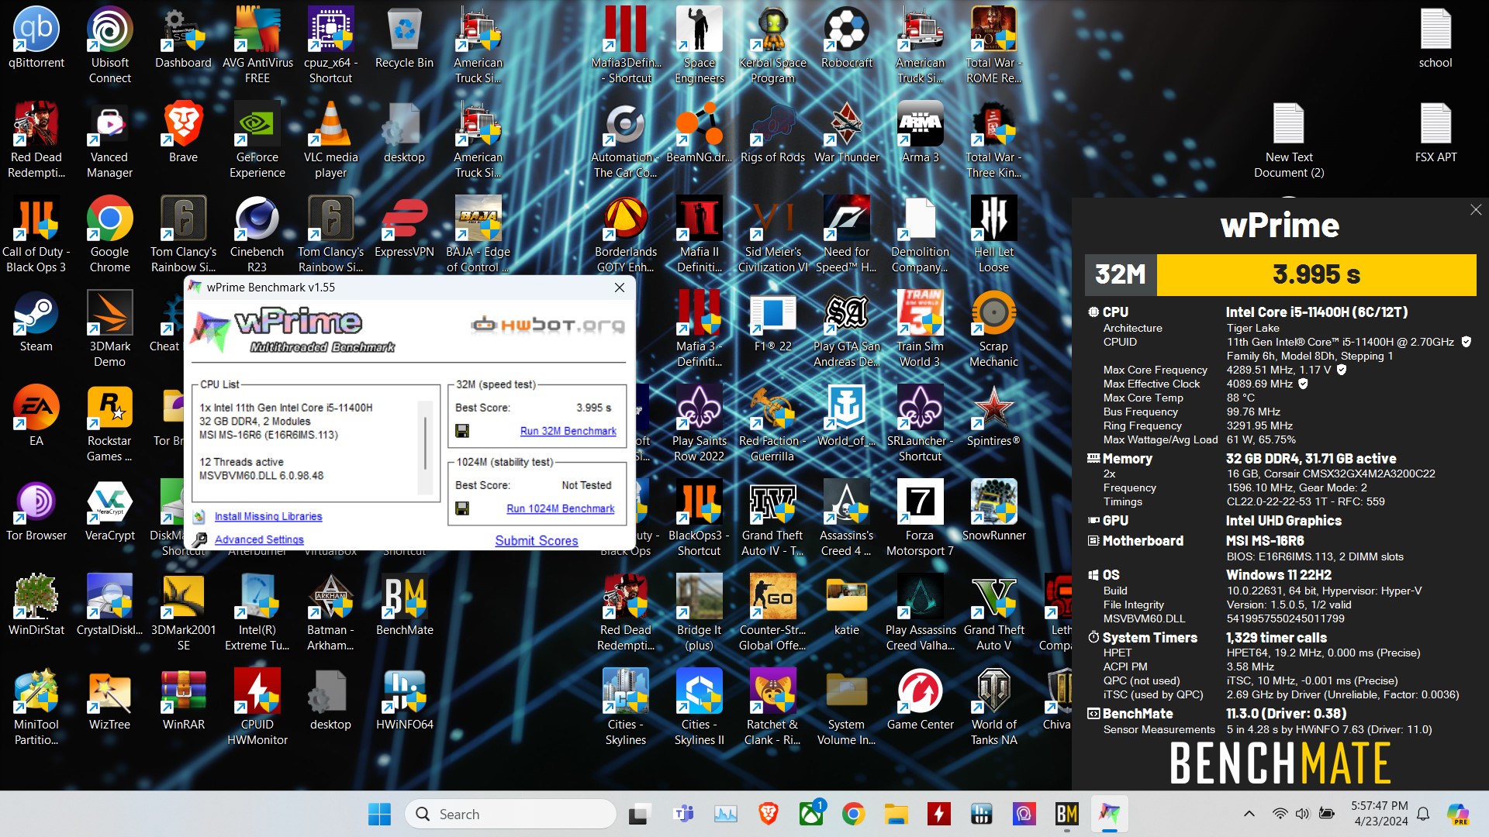Close the BenchMate result panel

point(1476,210)
